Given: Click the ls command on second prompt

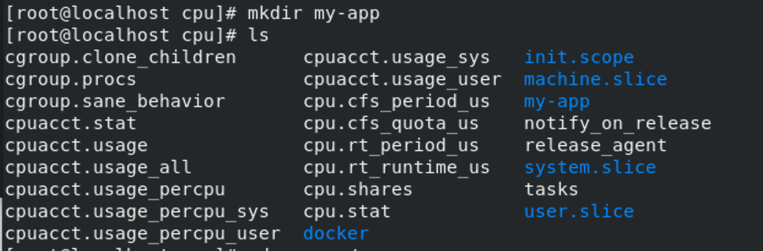Looking at the screenshot, I should [x=258, y=35].
